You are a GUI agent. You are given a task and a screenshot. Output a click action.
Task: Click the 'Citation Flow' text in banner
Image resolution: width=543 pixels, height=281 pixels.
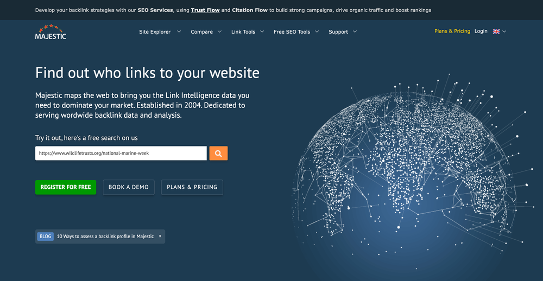pyautogui.click(x=250, y=10)
